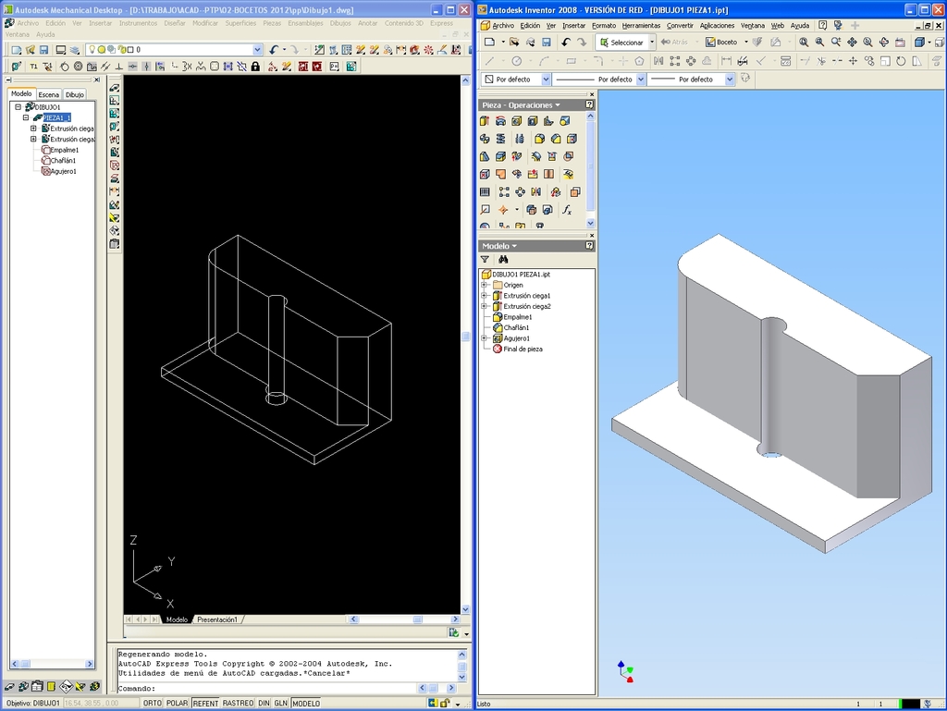
Task: Expand Extrusión ciega1 node in Inventor browser
Action: point(484,296)
